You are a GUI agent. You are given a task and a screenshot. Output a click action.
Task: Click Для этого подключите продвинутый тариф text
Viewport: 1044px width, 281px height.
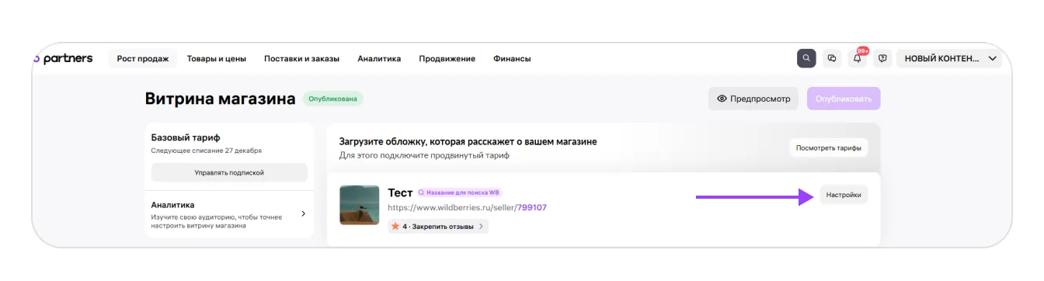(424, 155)
